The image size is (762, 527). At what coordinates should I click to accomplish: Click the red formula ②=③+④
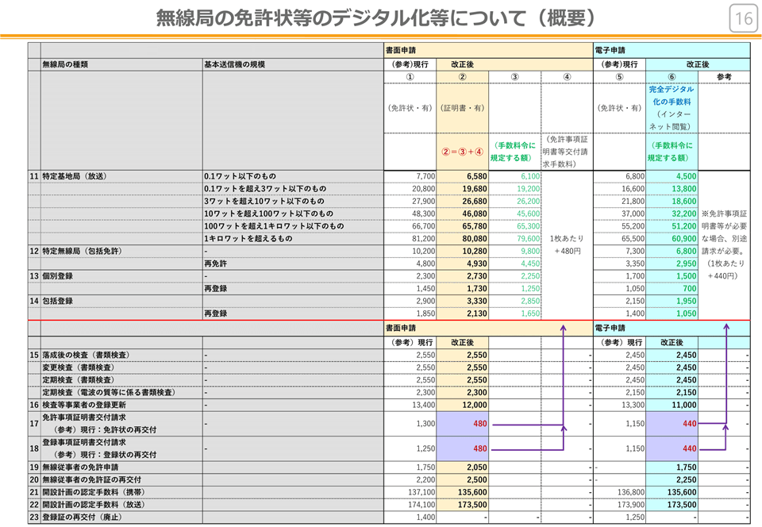point(462,152)
